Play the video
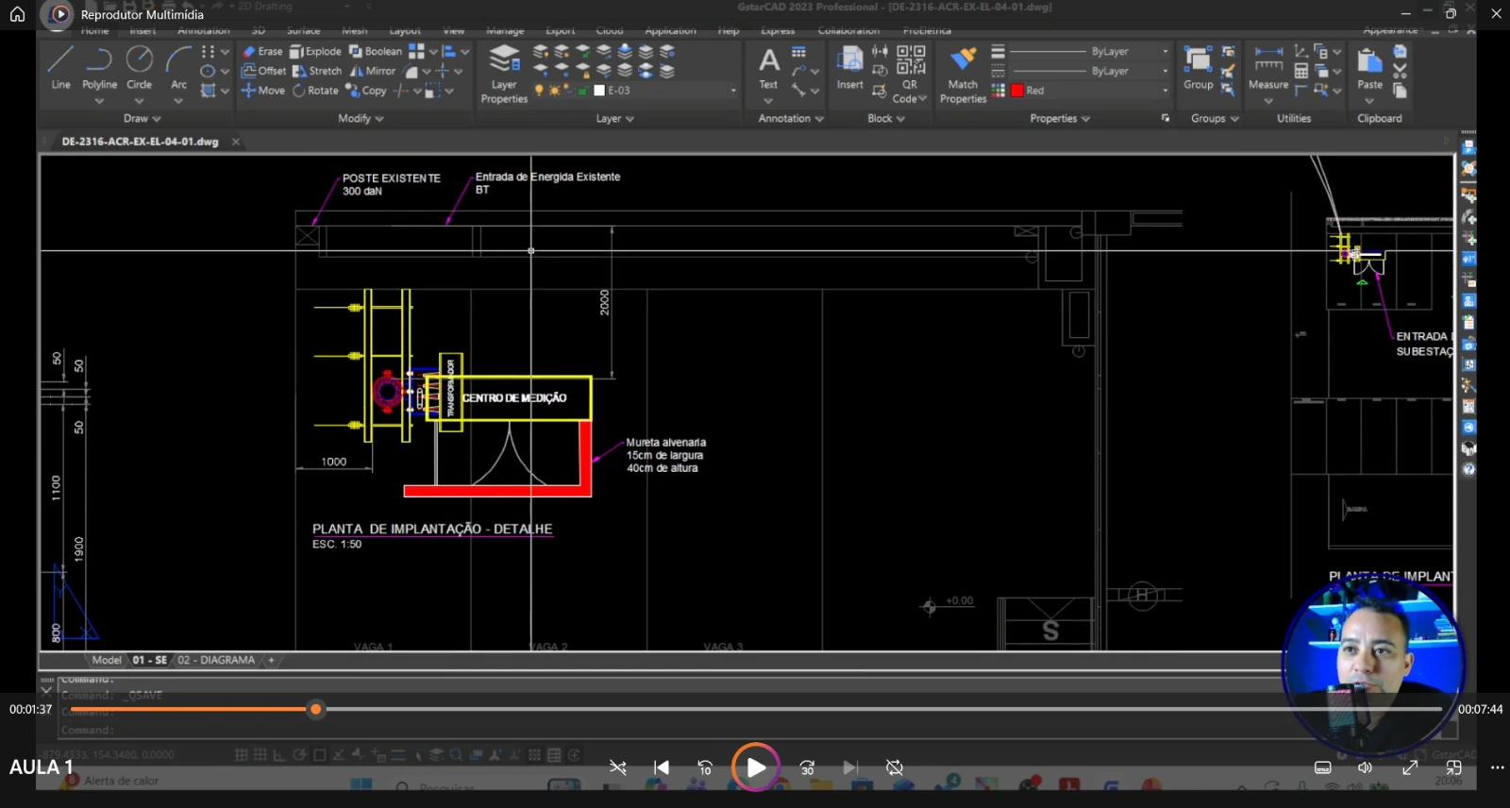 pyautogui.click(x=756, y=767)
